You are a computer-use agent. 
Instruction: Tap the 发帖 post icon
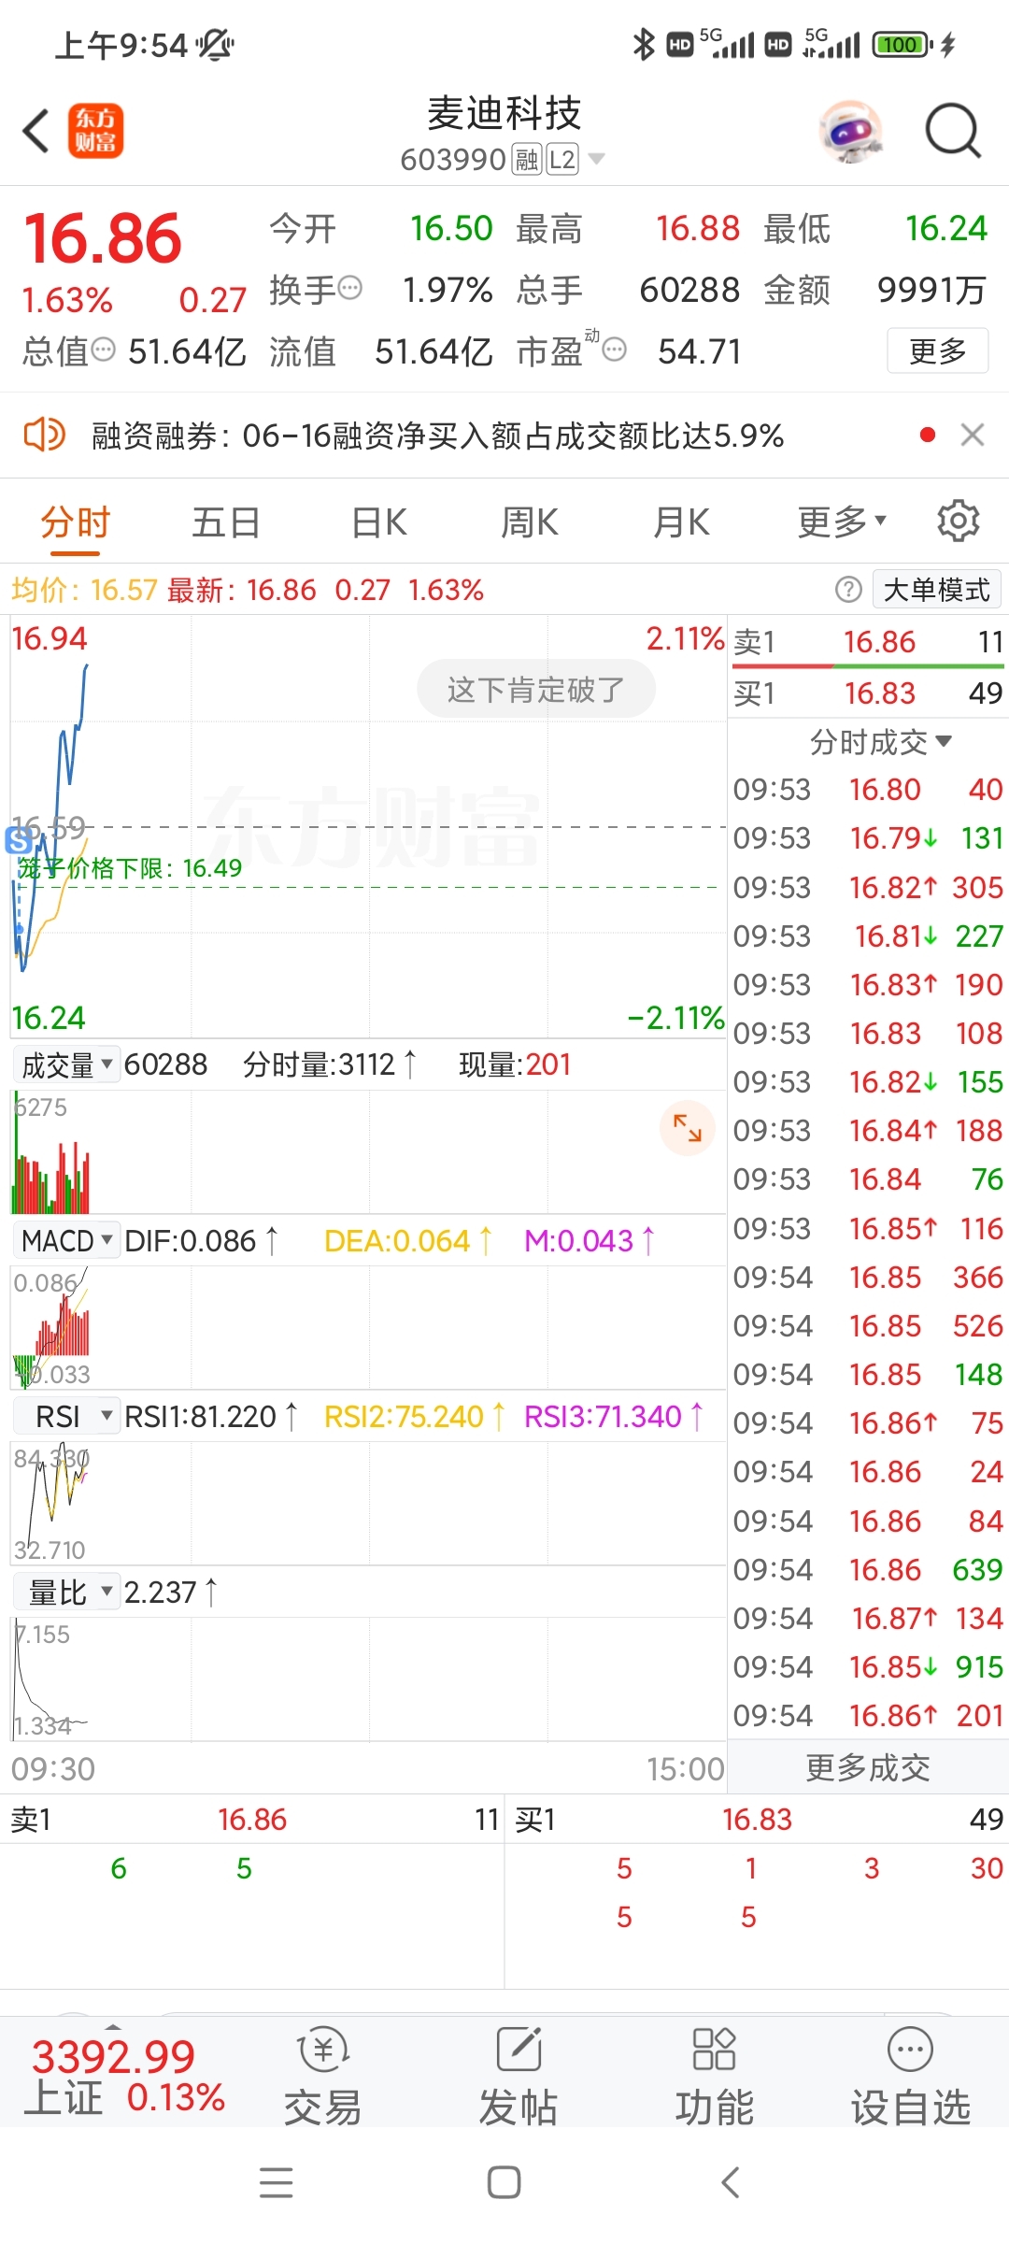click(519, 2077)
